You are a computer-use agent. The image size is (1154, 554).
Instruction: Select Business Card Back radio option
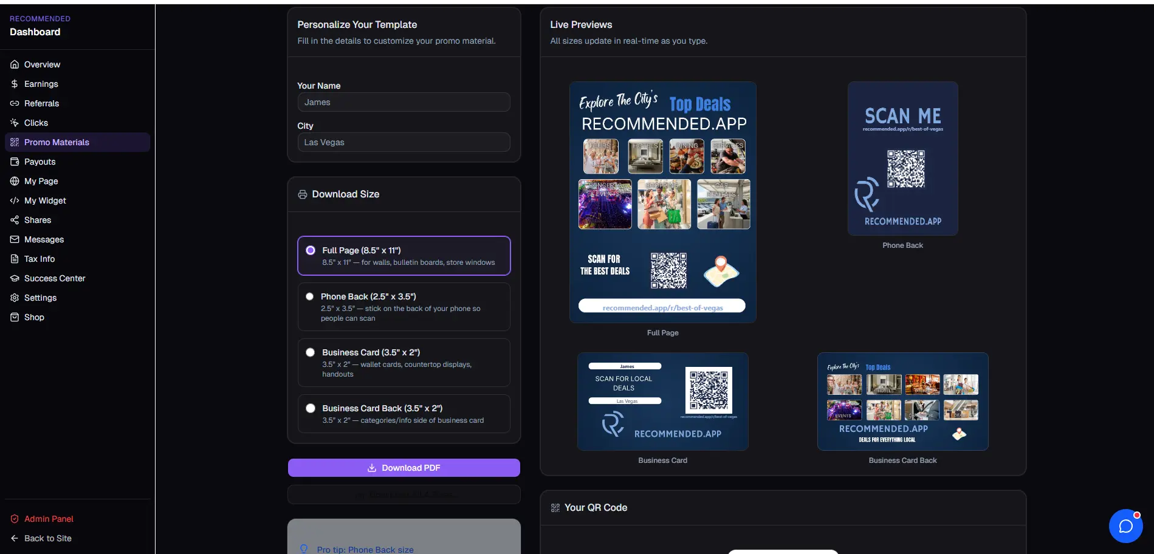click(x=311, y=408)
